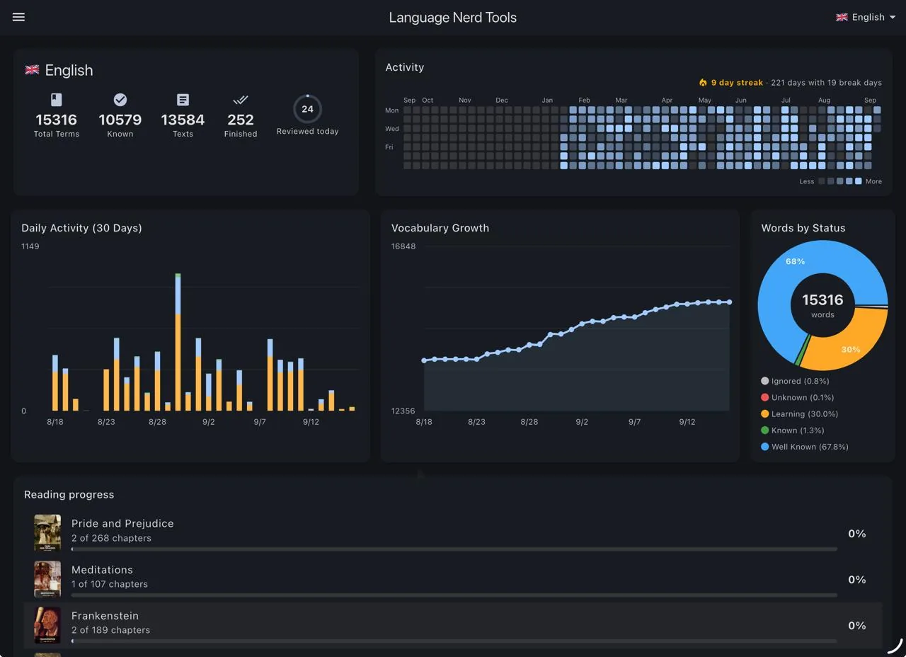The width and height of the screenshot is (906, 657).
Task: Click the Texts document icon
Action: (183, 100)
